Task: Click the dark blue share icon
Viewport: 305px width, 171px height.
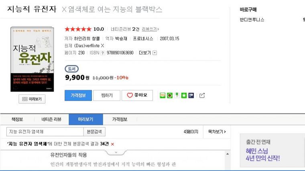Action: coord(191,95)
